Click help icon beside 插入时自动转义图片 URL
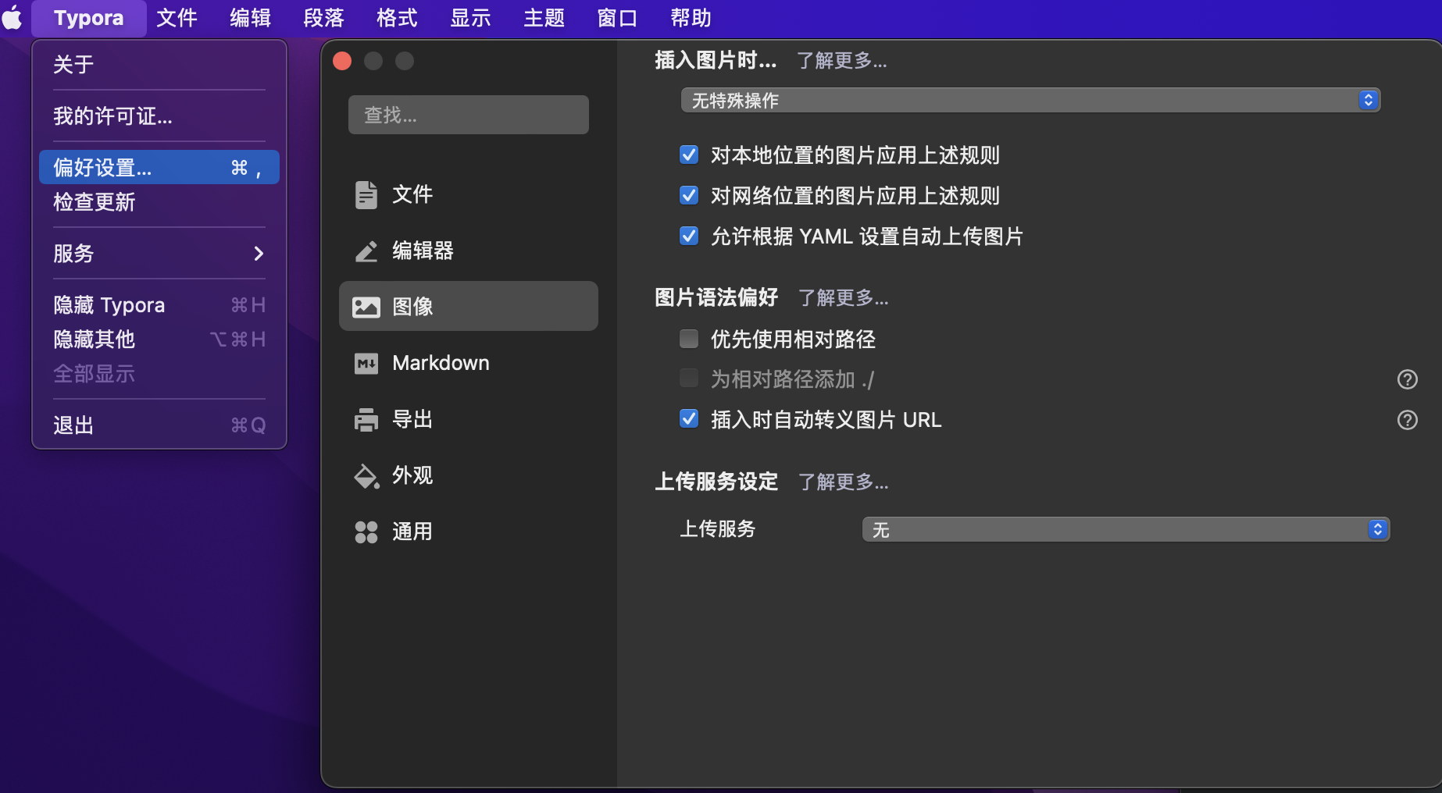Viewport: 1442px width, 793px height. pyautogui.click(x=1407, y=420)
